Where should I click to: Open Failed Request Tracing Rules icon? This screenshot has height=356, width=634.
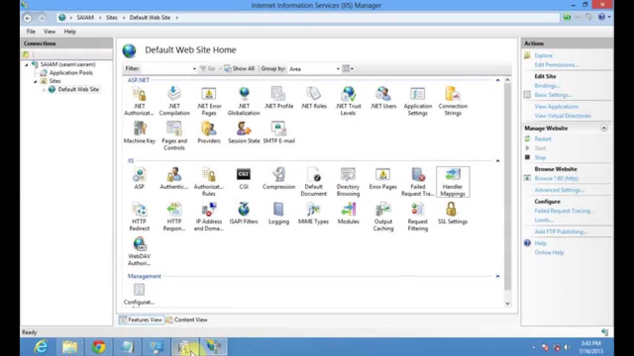tap(418, 181)
